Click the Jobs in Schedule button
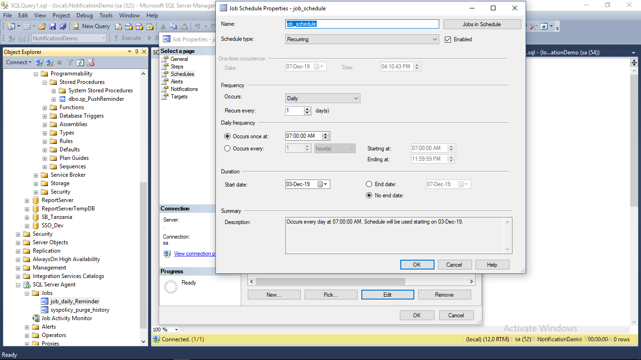 click(x=482, y=24)
